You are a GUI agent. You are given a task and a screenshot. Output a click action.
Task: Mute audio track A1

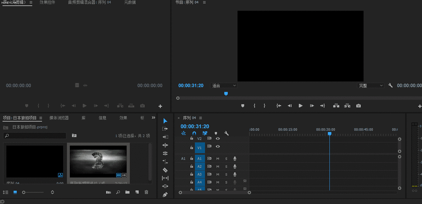coord(218,159)
